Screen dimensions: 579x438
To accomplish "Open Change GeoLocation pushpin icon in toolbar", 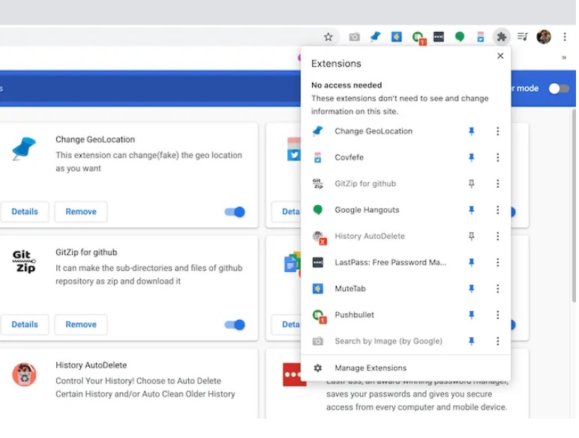I will coord(375,37).
